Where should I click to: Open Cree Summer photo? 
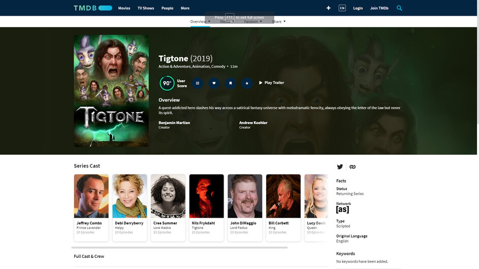(168, 196)
